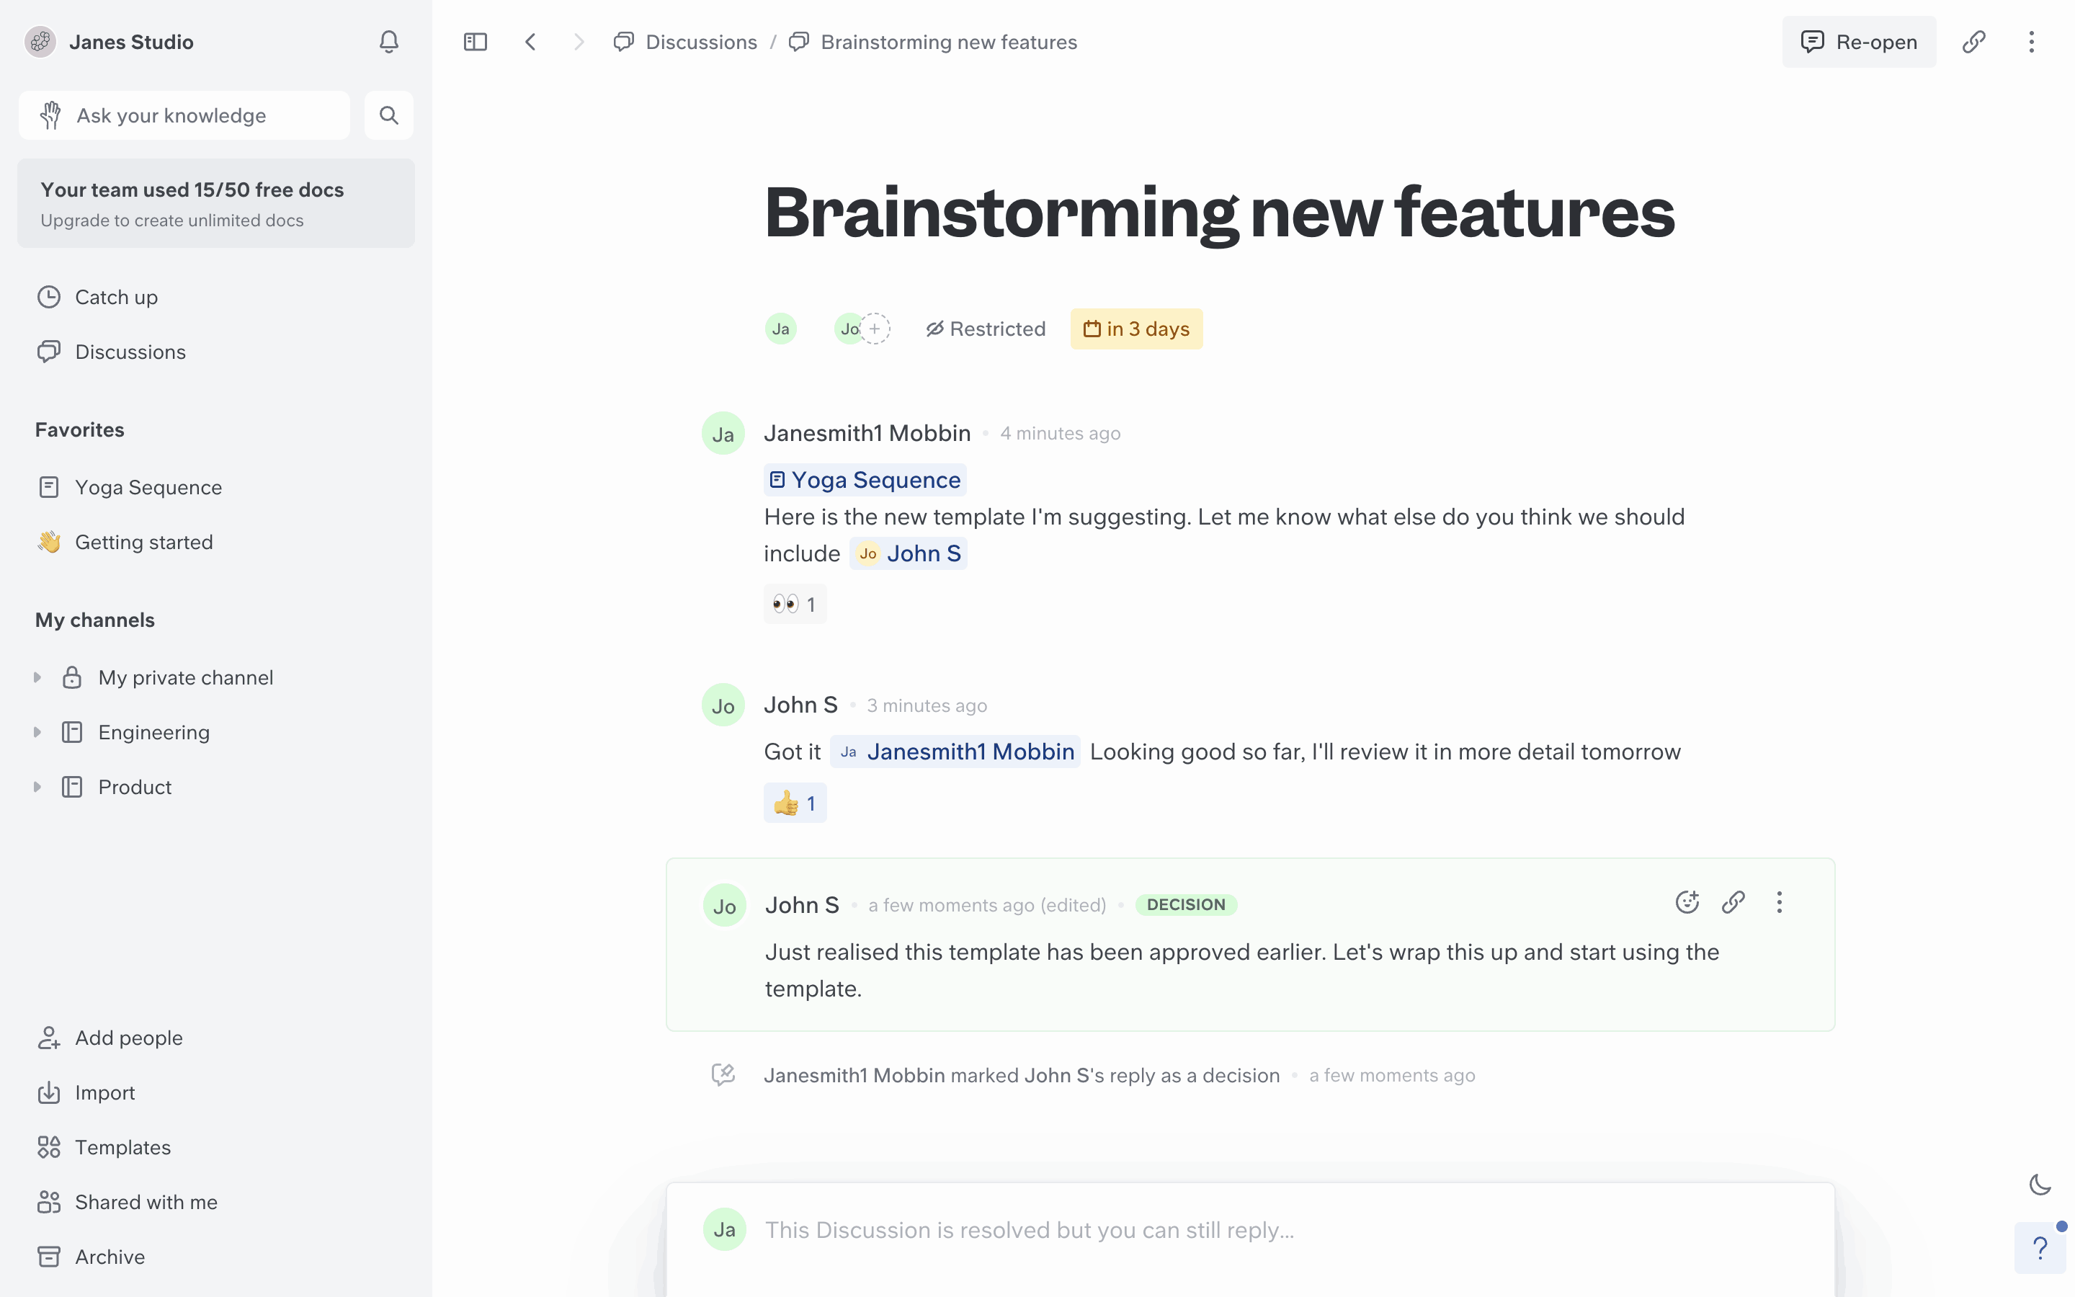Toggle the sidebar panel icon
The height and width of the screenshot is (1297, 2075).
pyautogui.click(x=475, y=42)
